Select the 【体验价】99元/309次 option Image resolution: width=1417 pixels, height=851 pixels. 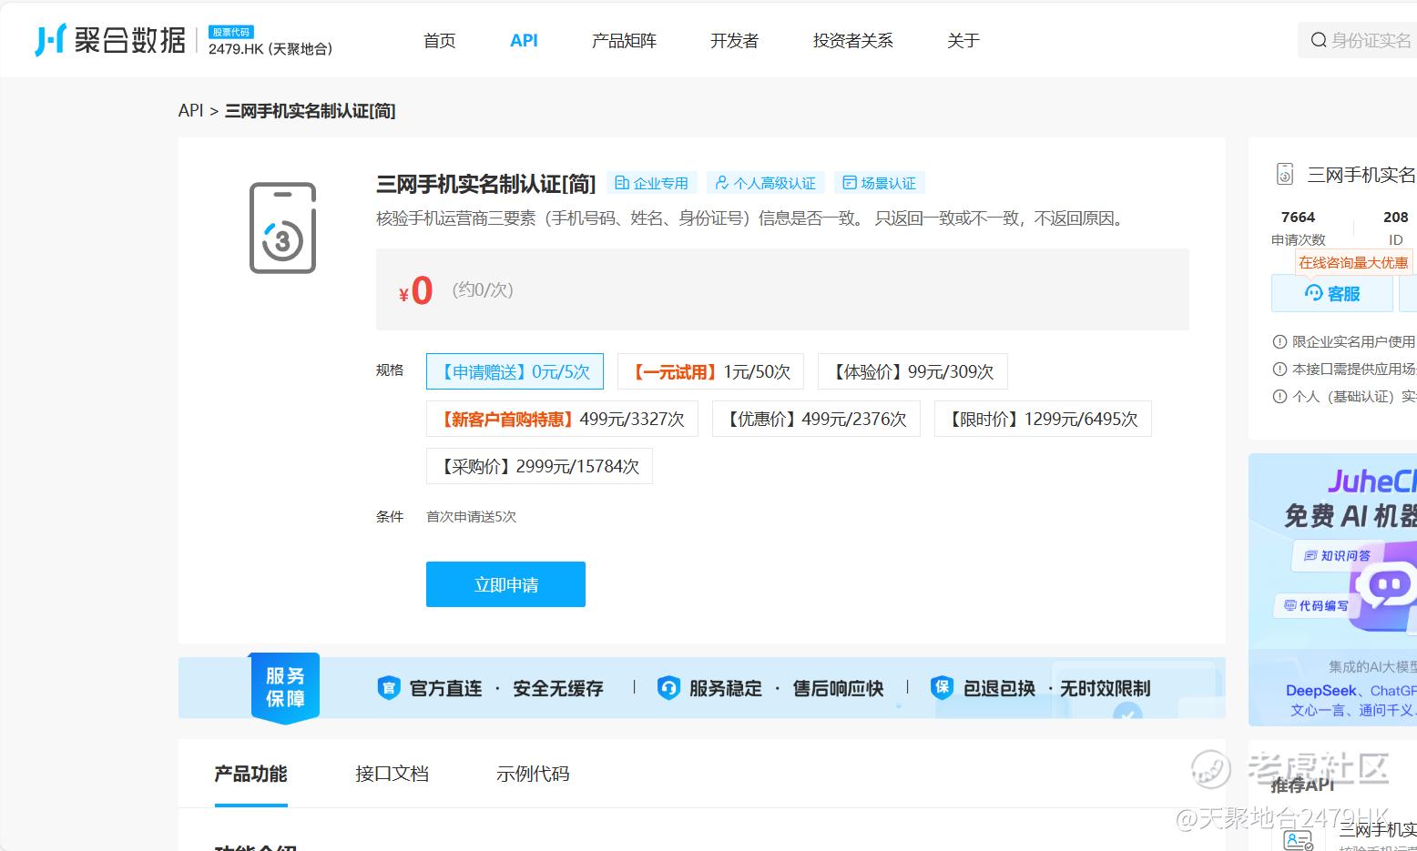pyautogui.click(x=912, y=371)
